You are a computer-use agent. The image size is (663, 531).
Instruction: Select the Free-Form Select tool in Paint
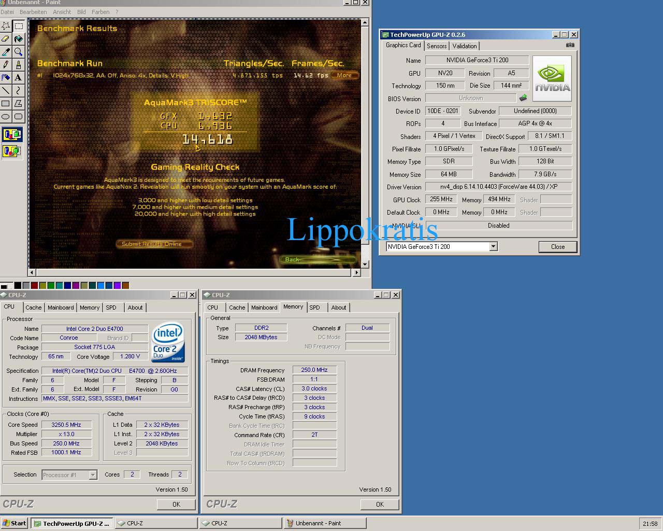[x=6, y=25]
